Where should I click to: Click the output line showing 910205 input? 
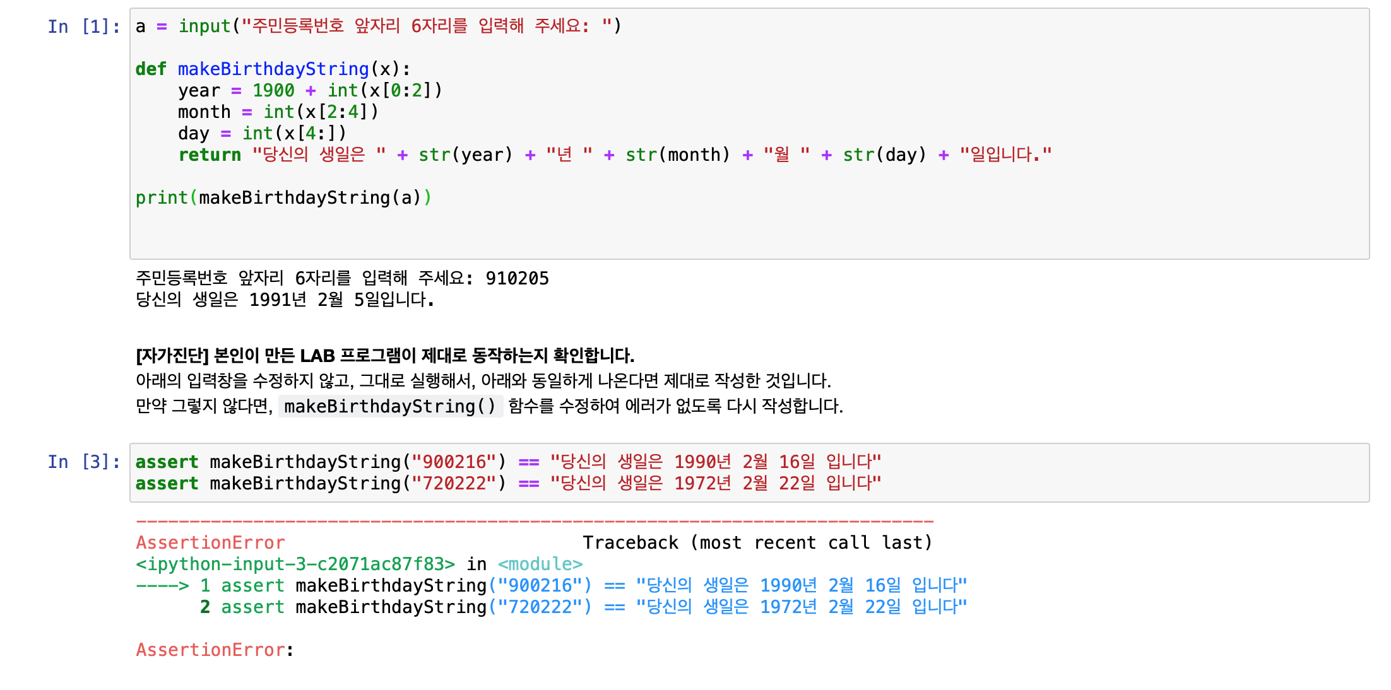click(x=343, y=278)
